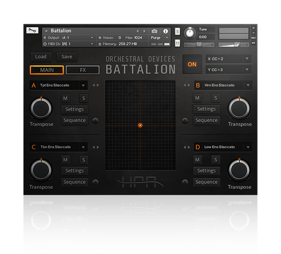The image size is (281, 254).
Task: Click slot A Transpose knob
Action: [41, 109]
